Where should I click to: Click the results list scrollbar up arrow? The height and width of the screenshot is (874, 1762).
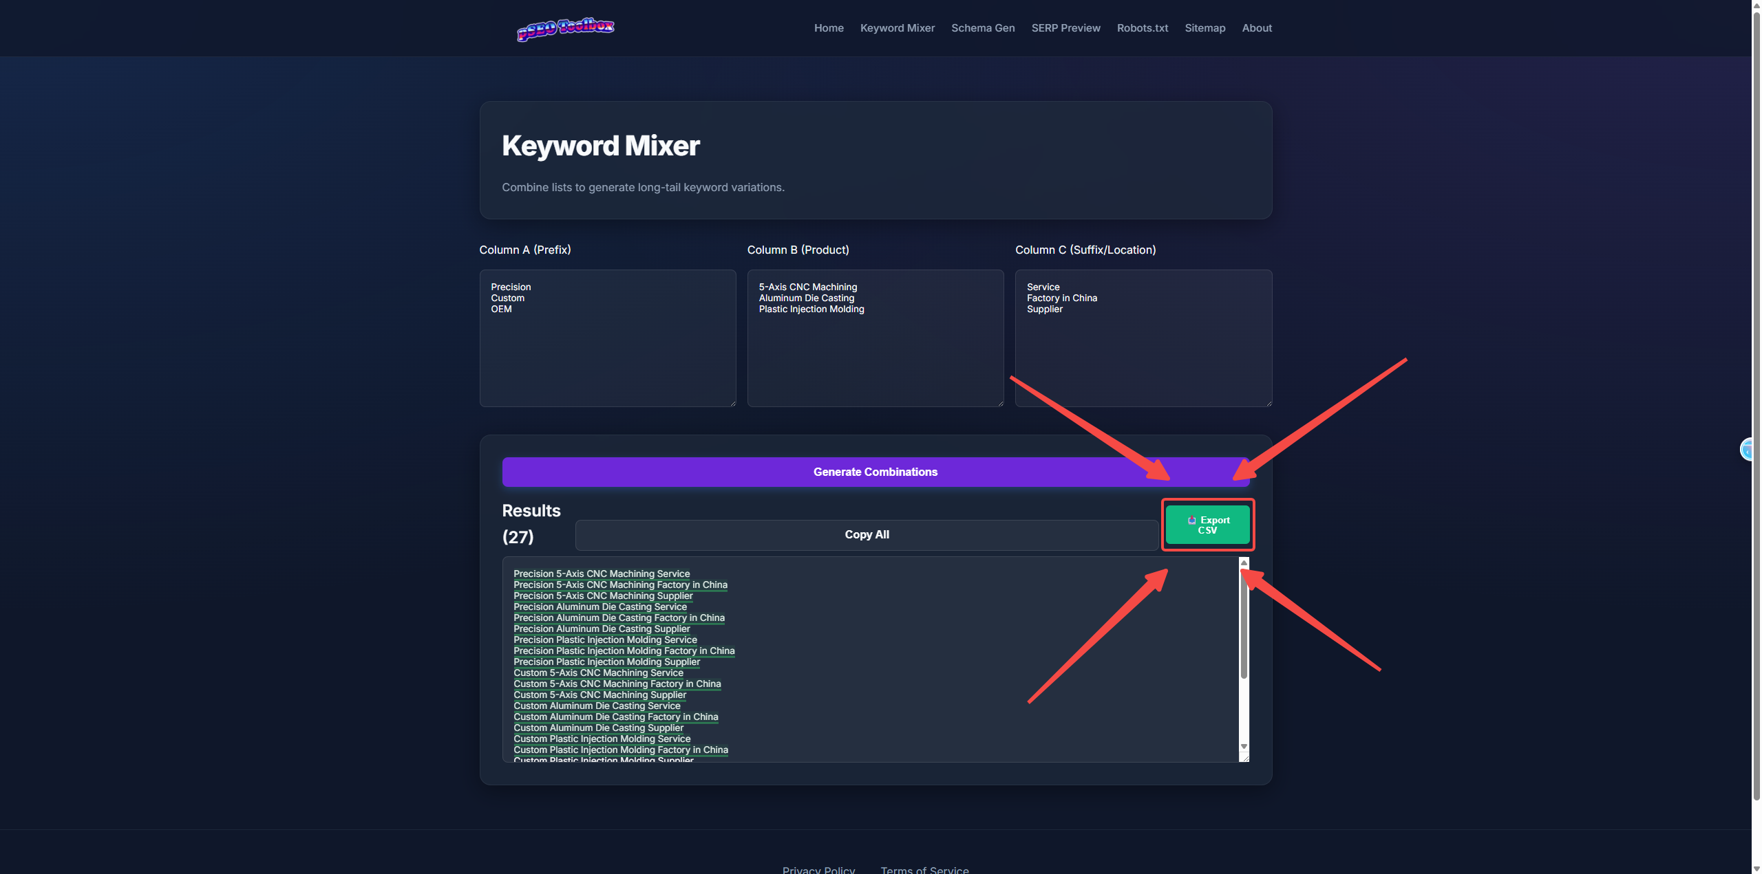(1243, 563)
